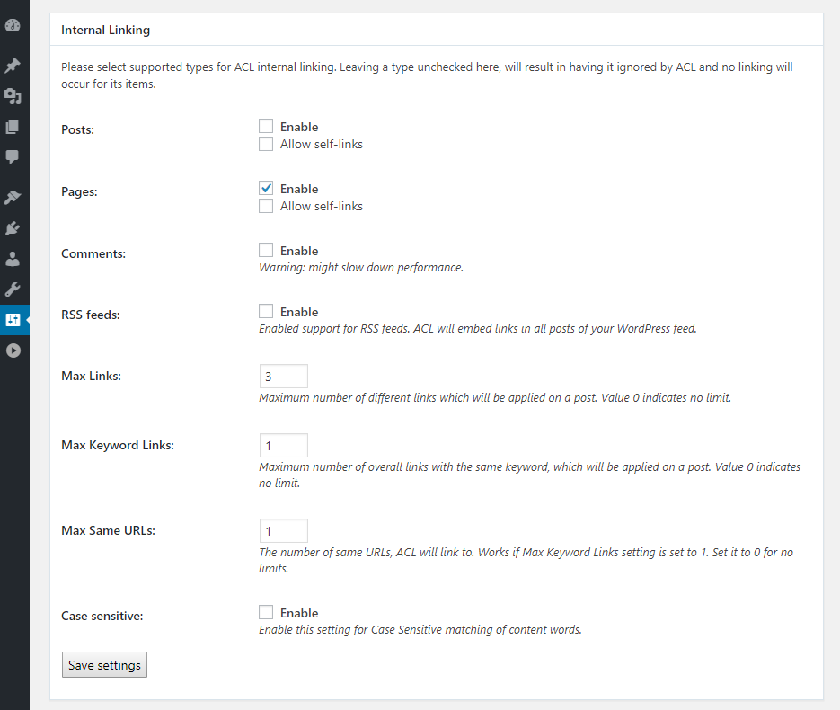Open the Plugins plug icon

coord(13,228)
